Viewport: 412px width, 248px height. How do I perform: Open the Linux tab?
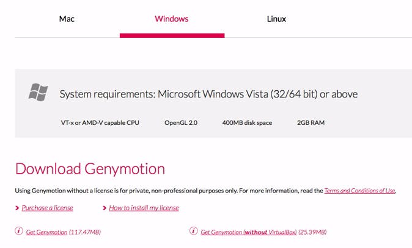(276, 19)
